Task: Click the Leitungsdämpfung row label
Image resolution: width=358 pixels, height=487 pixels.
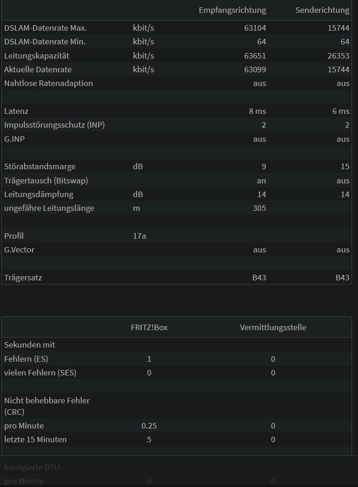Action: (39, 194)
